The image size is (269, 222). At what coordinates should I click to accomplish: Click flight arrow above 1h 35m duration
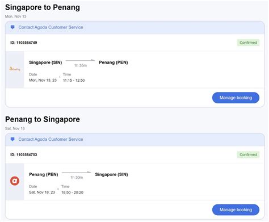[x=81, y=60]
